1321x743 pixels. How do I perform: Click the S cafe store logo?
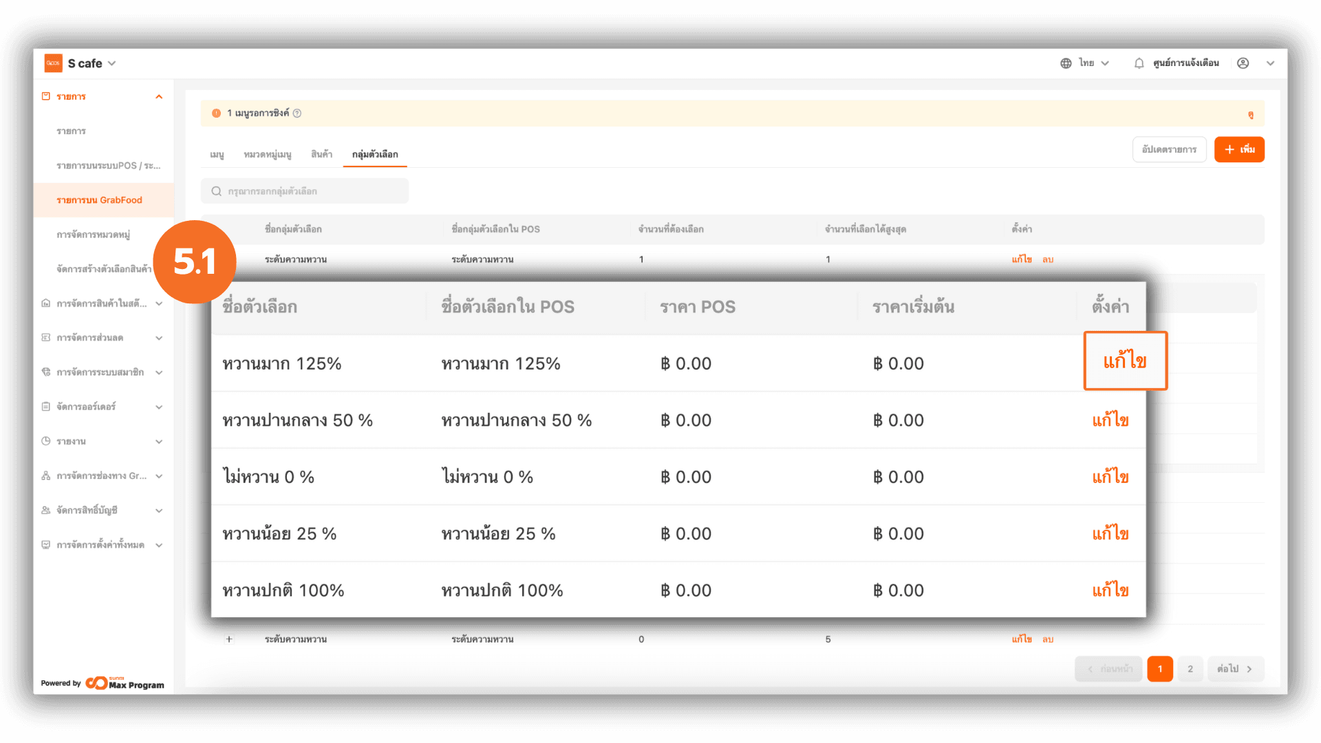[54, 63]
